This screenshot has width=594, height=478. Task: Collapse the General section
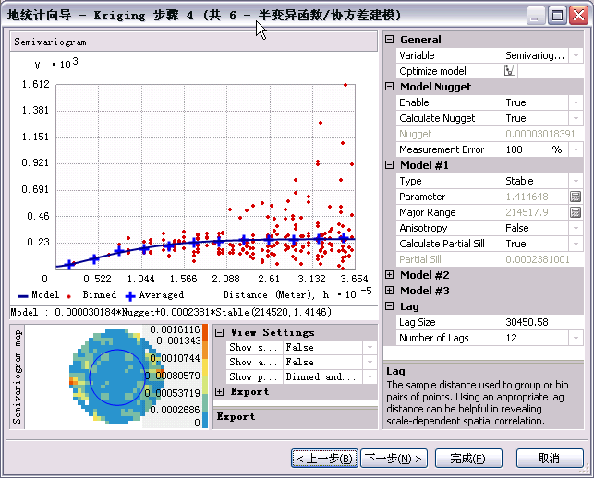click(x=390, y=39)
